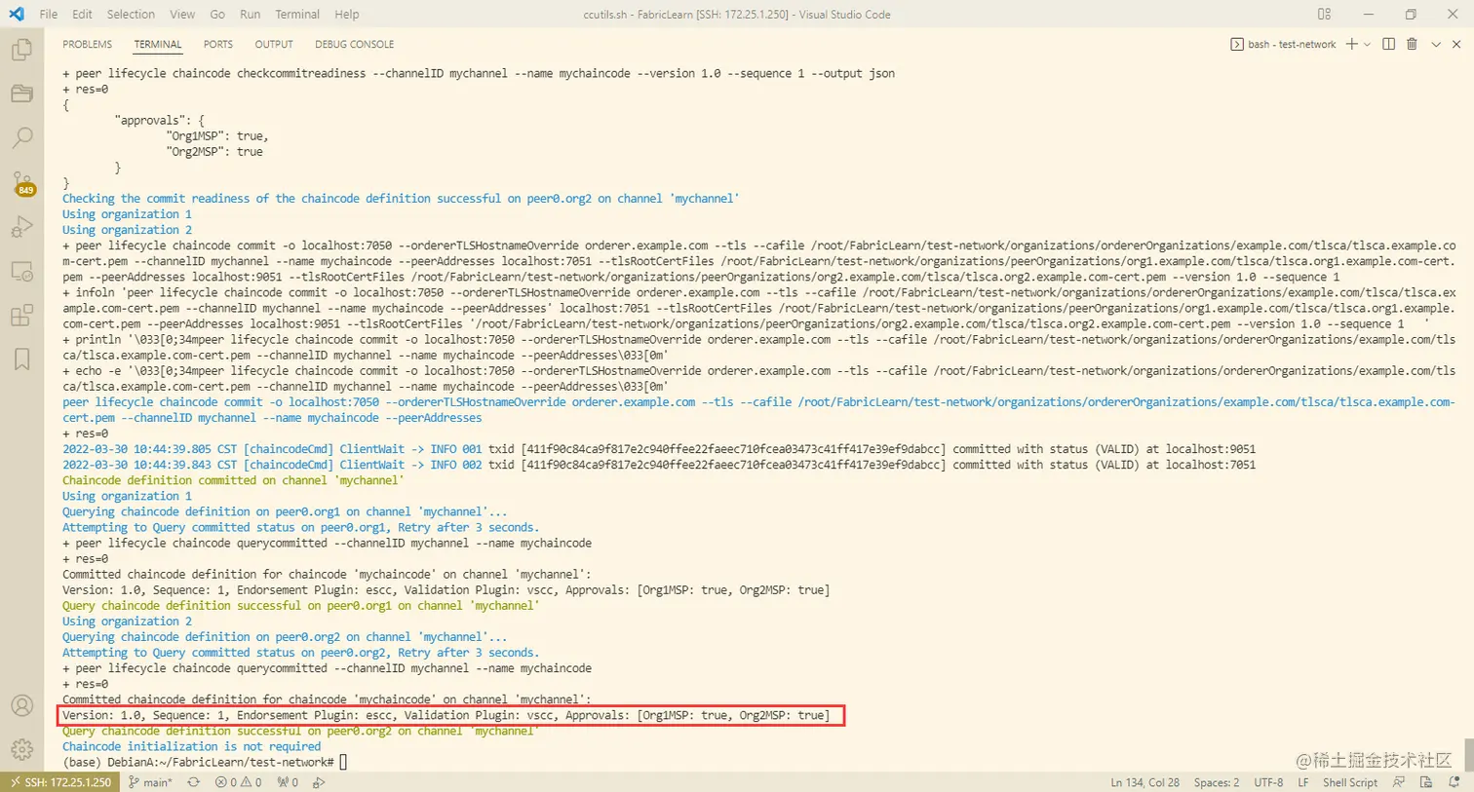Open the Bookmarks view in the activity bar
The width and height of the screenshot is (1474, 792).
(x=21, y=359)
